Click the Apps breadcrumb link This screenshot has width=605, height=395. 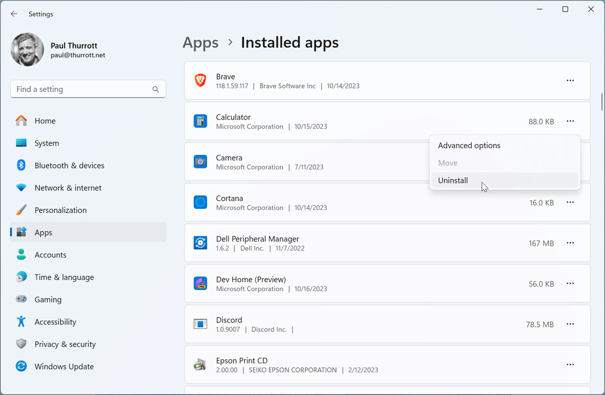coord(200,43)
